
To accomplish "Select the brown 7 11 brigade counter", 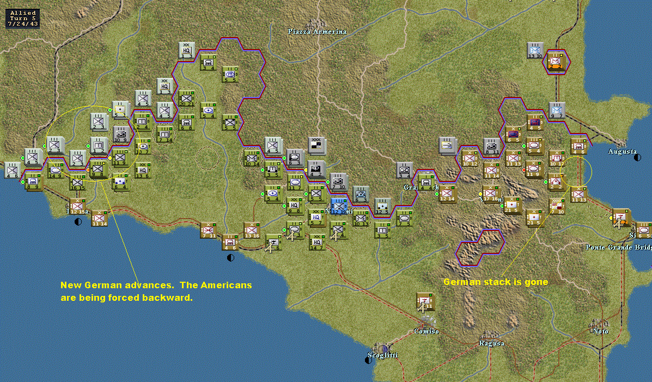I will coord(209,230).
